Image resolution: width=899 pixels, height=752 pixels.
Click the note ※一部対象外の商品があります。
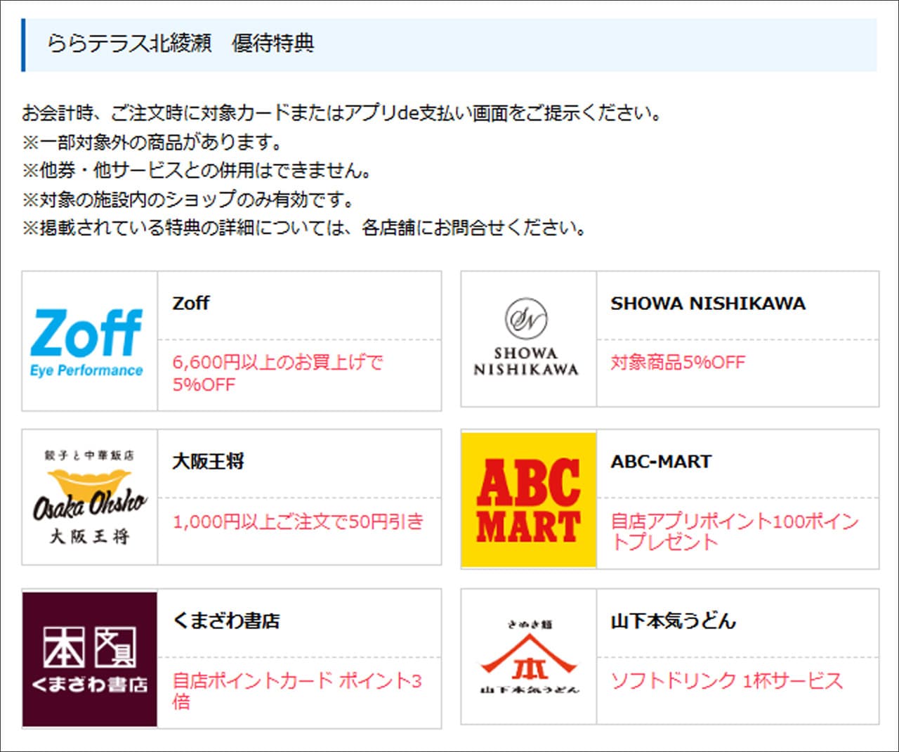pyautogui.click(x=153, y=143)
